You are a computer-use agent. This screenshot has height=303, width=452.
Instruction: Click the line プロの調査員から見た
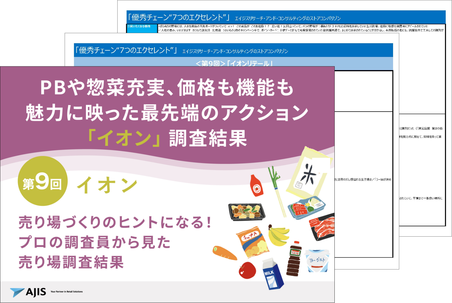point(94,242)
